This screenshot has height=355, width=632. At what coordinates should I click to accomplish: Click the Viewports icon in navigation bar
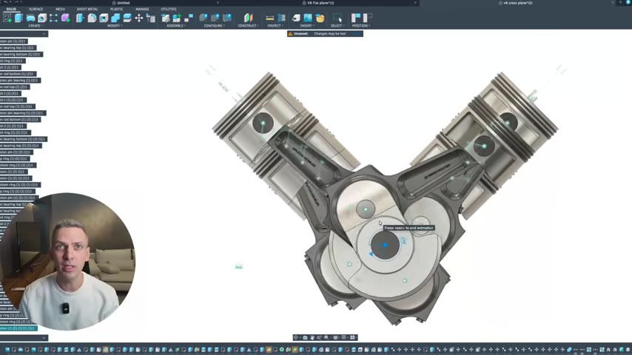[x=353, y=338]
